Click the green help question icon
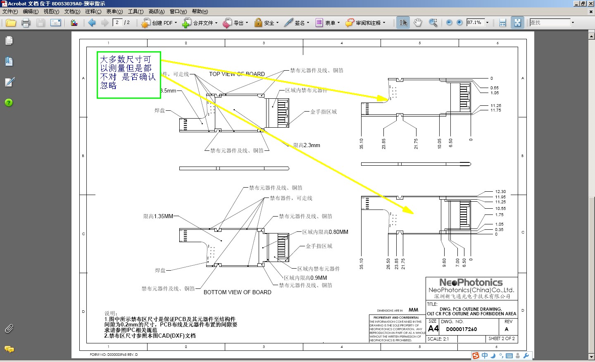 pos(9,102)
